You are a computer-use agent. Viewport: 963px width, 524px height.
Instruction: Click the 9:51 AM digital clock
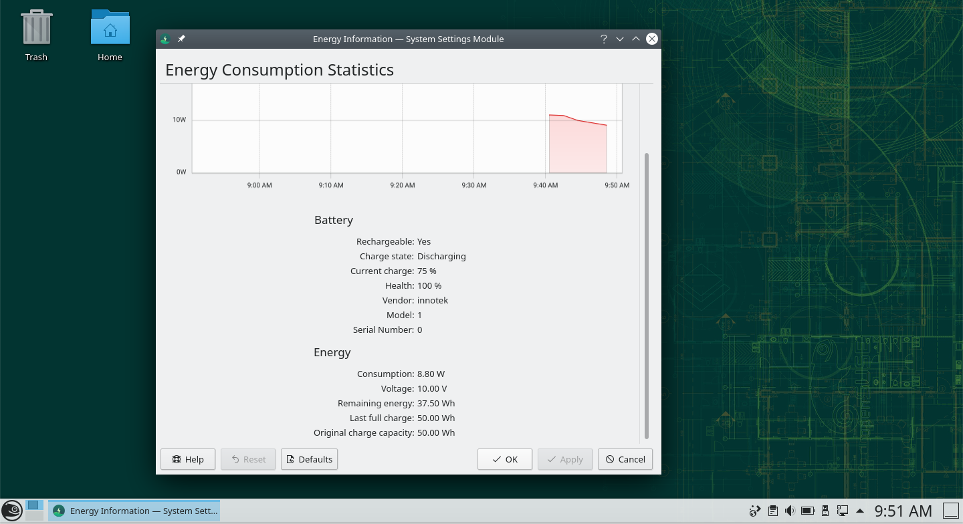point(903,511)
